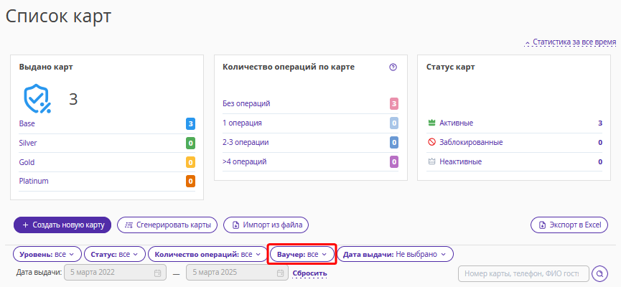
Task: Click Экспорт в Excel button
Action: pos(569,225)
